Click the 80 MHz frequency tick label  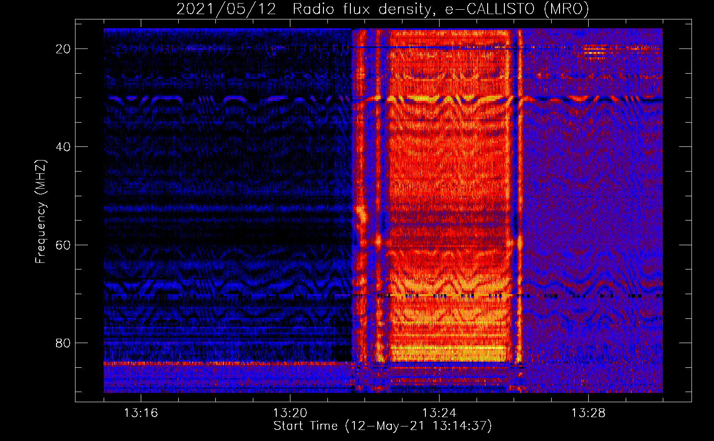coord(63,343)
